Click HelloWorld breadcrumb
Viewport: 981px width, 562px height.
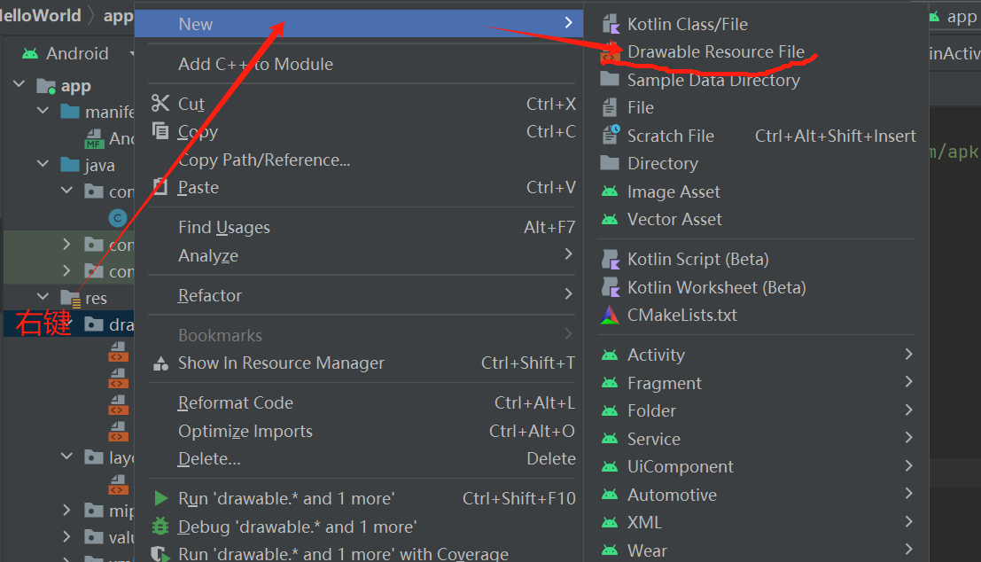(41, 15)
